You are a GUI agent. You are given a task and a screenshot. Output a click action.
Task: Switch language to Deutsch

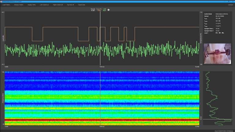tap(230, 5)
